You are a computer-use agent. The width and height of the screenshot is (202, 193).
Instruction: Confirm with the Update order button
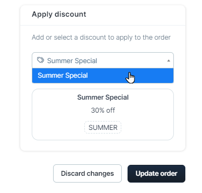click(156, 174)
